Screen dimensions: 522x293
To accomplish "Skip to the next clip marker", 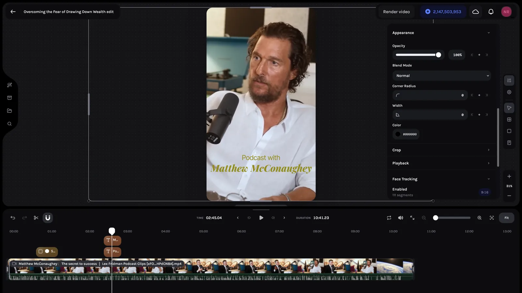I will 273,218.
